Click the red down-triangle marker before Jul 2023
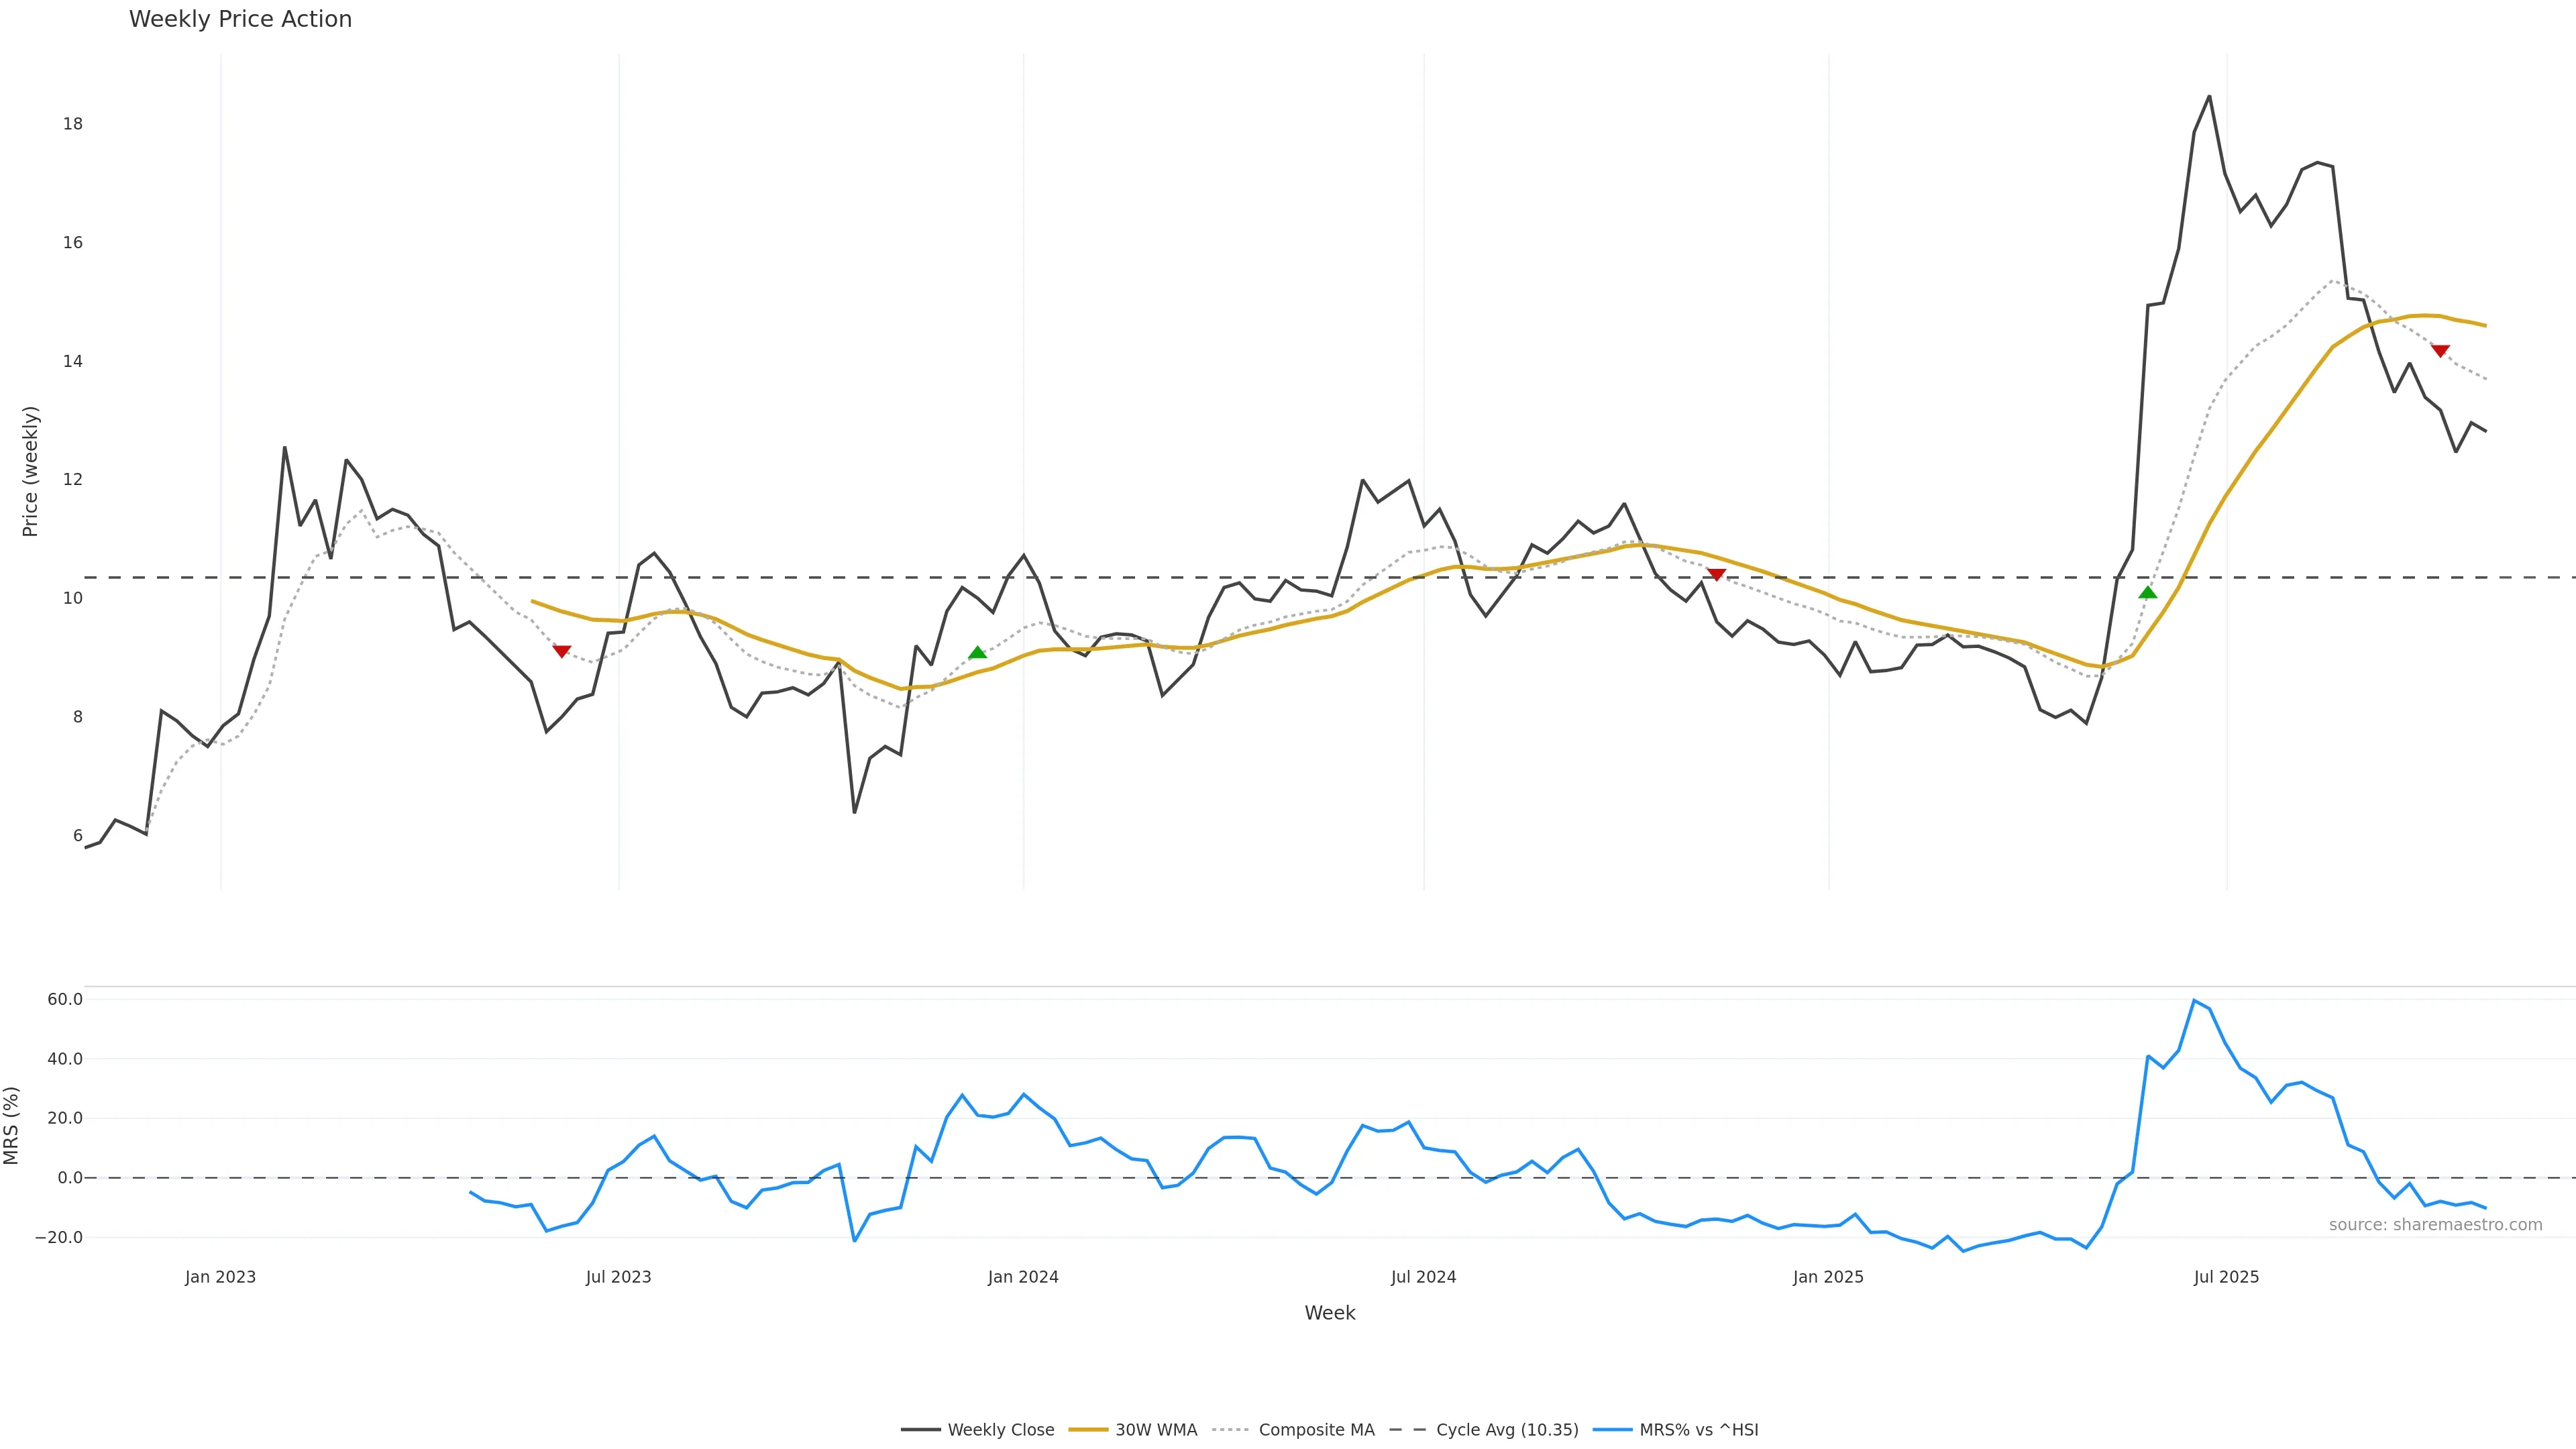This screenshot has width=2576, height=1449. click(562, 651)
